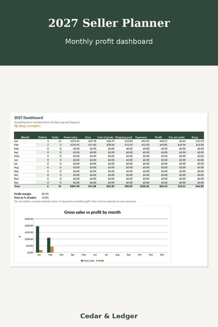
Task: Select Jan cost of goods cell $36.70
Action: [x=110, y=141]
